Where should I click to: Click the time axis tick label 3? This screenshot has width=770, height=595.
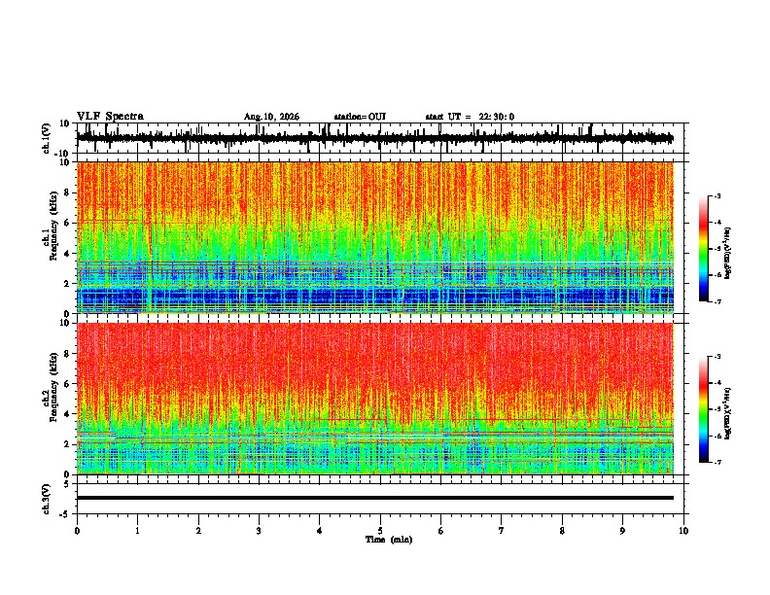click(259, 531)
